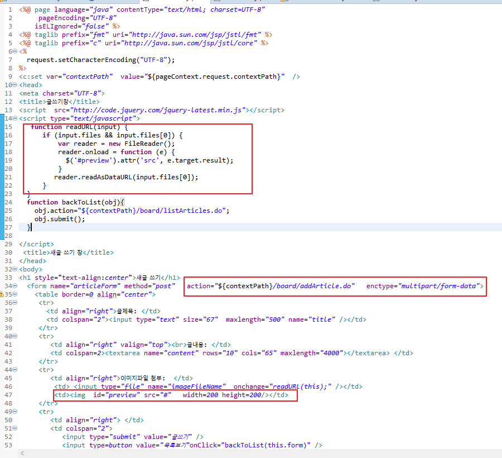Viewport: 502px width, 458px height.
Task: Click the 'new FileReader()' line
Action: [x=116, y=144]
